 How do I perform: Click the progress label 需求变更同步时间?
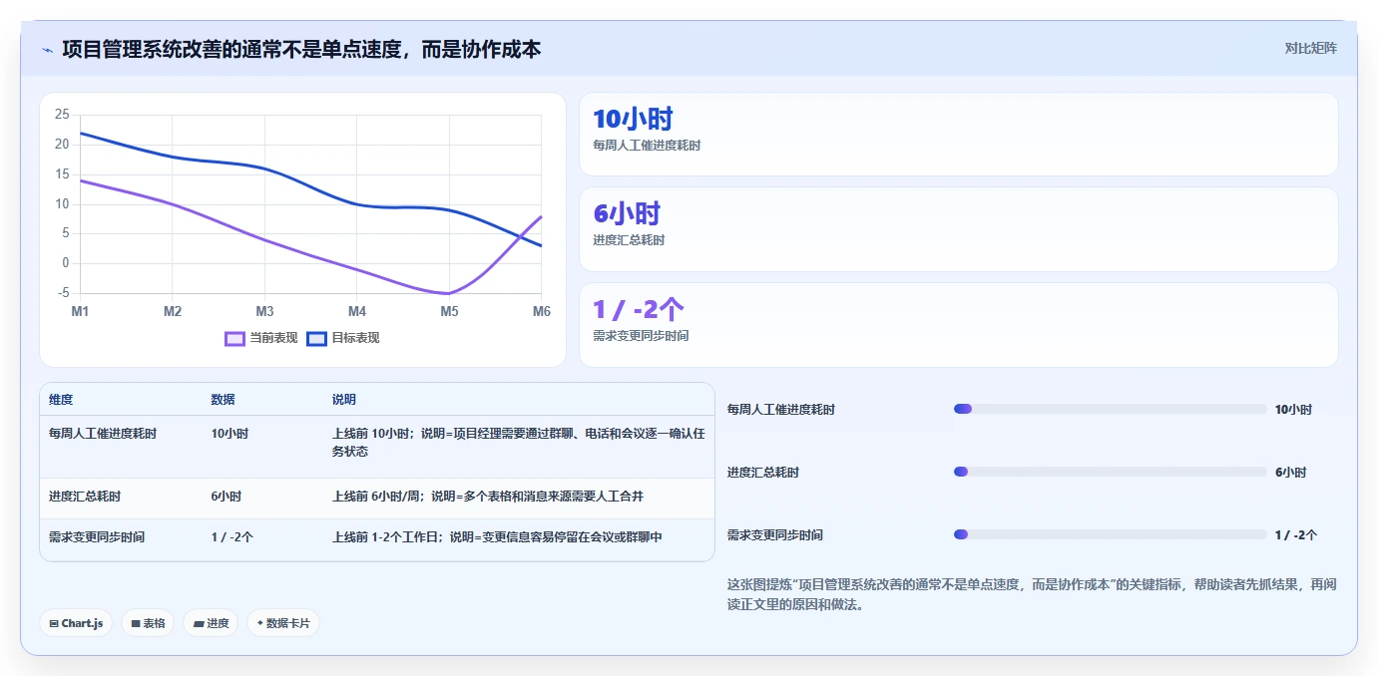pos(775,534)
